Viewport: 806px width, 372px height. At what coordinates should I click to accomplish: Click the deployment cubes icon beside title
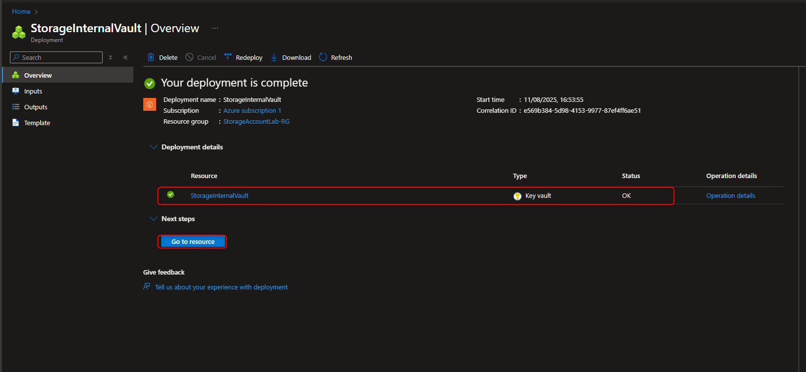click(x=19, y=32)
